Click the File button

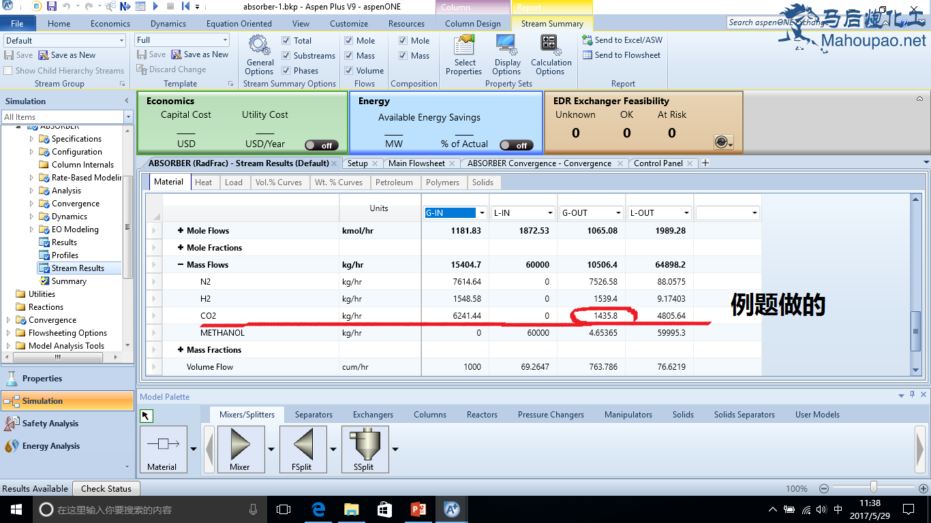coord(17,24)
